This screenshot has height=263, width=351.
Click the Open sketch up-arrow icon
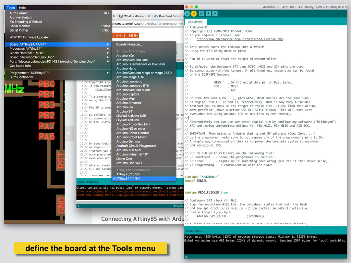click(208, 14)
